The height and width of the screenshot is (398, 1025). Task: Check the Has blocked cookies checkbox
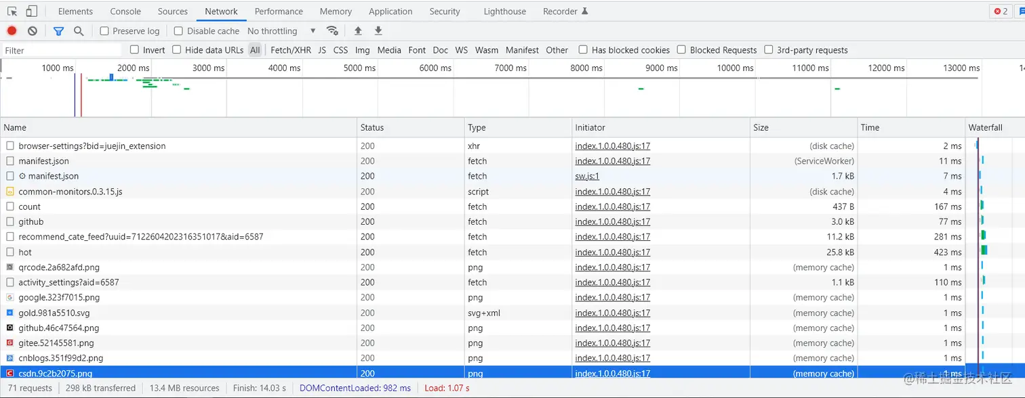coord(583,50)
